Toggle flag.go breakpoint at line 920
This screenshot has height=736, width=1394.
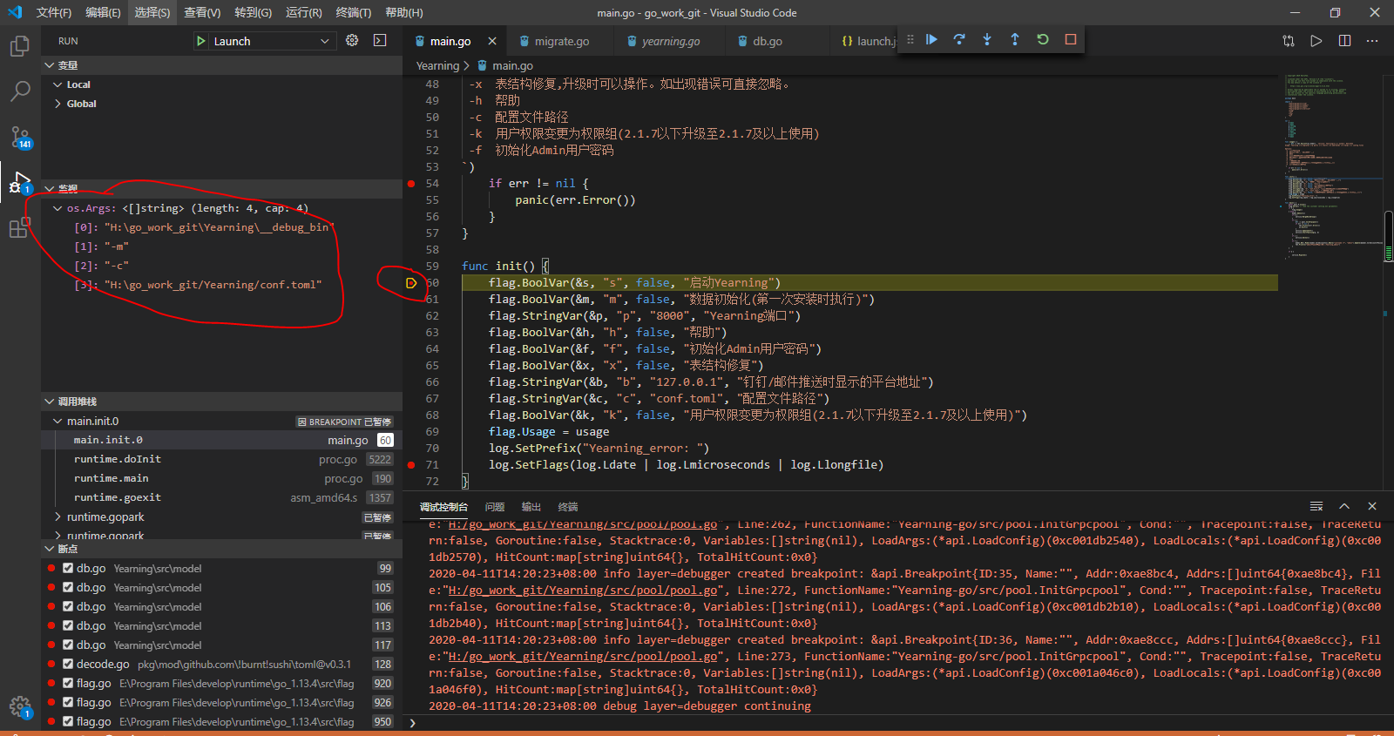pos(68,683)
